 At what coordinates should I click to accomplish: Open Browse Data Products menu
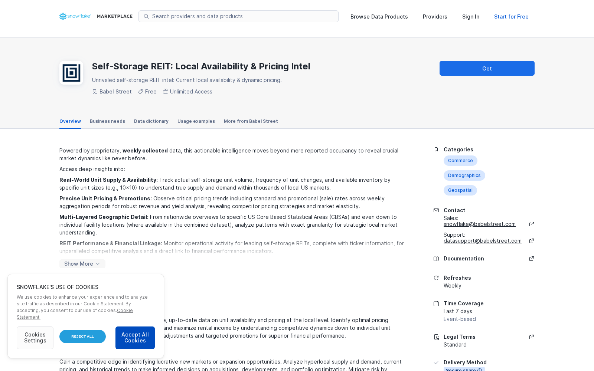click(379, 17)
